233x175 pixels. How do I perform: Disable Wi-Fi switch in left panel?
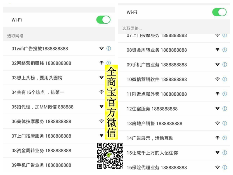(x=103, y=20)
